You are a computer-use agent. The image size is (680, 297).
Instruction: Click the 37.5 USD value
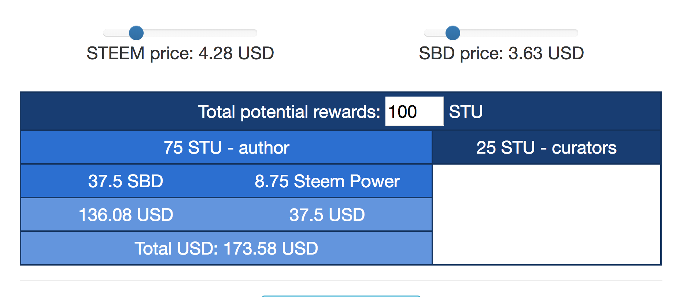pyautogui.click(x=327, y=215)
